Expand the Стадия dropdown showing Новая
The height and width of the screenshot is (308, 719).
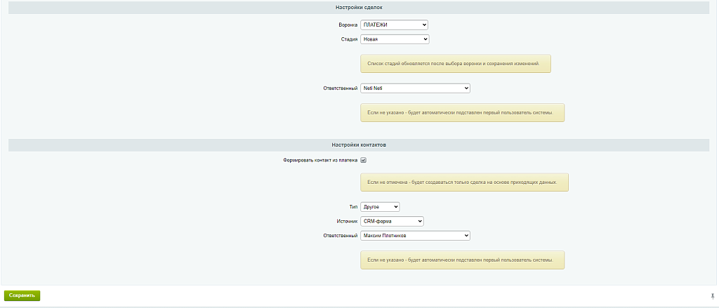point(394,39)
